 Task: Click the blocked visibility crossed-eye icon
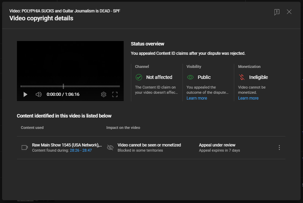coord(110,148)
